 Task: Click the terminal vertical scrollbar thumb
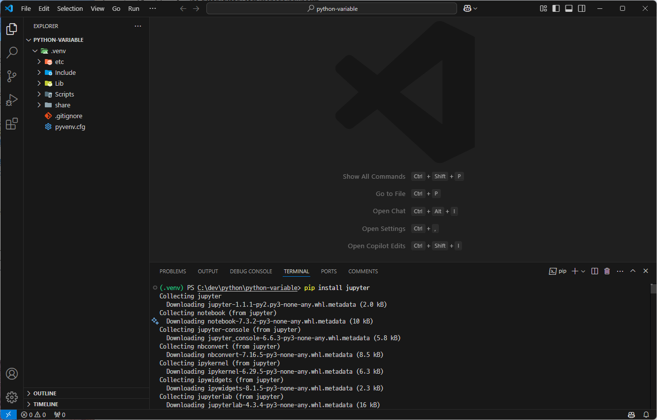[x=653, y=289]
